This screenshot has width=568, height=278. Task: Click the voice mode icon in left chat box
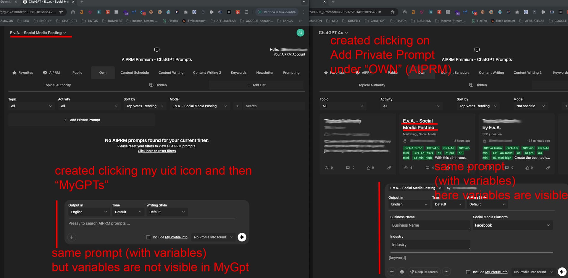point(242,237)
